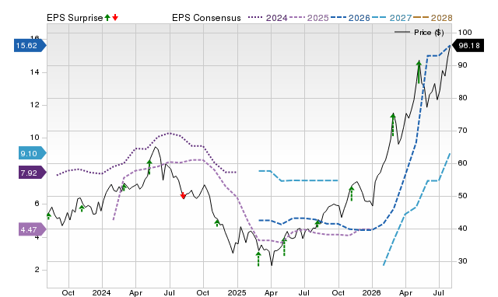Image resolution: width=498 pixels, height=297 pixels.
Task: Click the 7.92 dark purple value flag
Action: pos(33,173)
